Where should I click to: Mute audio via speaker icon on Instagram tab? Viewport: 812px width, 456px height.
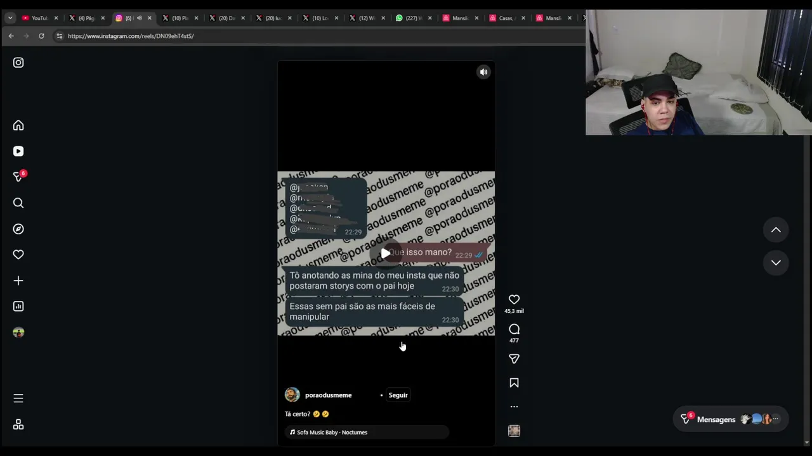(140, 18)
